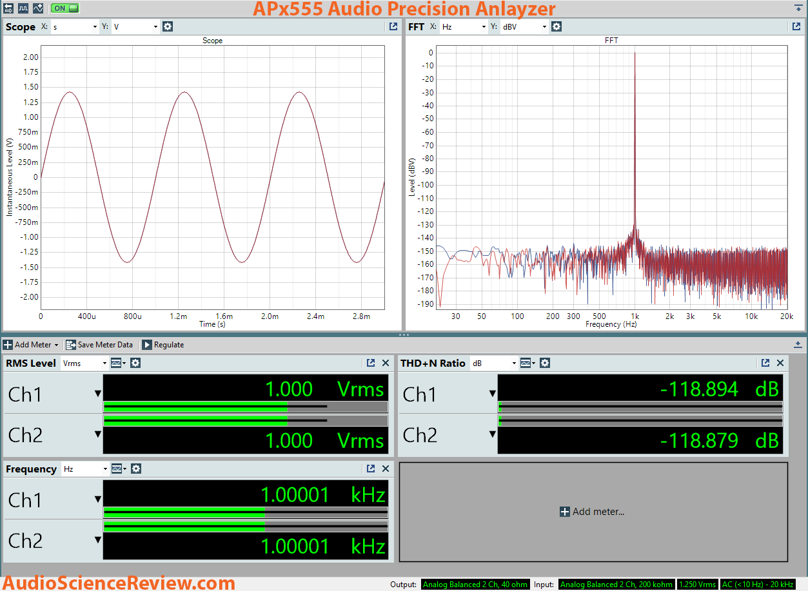Viewport: 808px width, 591px height.
Task: Collapse the top graph section arrow
Action: (x=798, y=8)
